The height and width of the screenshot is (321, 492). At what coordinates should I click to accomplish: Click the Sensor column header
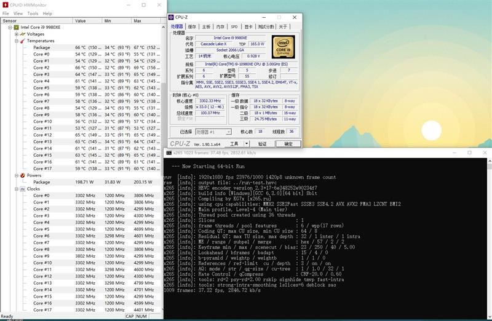coord(36,21)
